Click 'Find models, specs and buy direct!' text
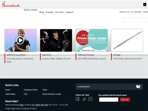 pos(127,59)
